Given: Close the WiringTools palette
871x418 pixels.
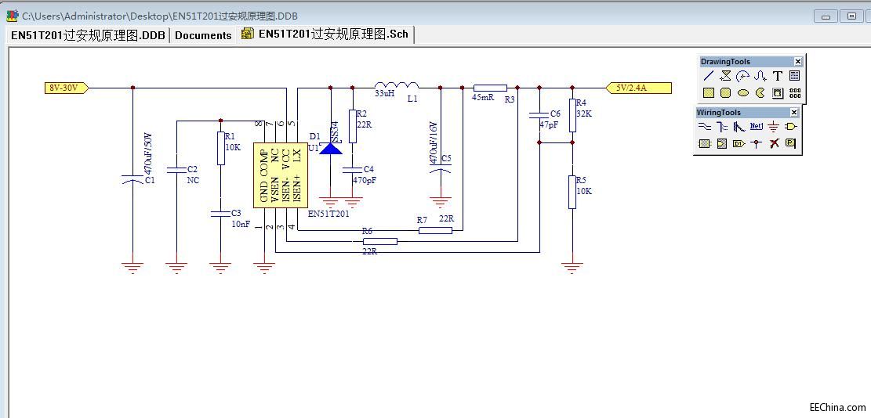Looking at the screenshot, I should point(793,113).
